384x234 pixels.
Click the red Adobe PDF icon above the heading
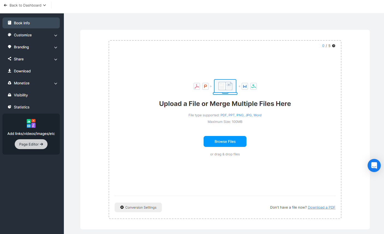point(197,86)
